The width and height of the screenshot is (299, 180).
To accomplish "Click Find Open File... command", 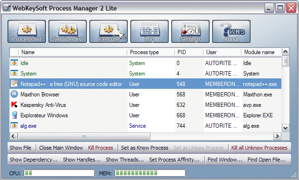I will pyautogui.click(x=267, y=160).
